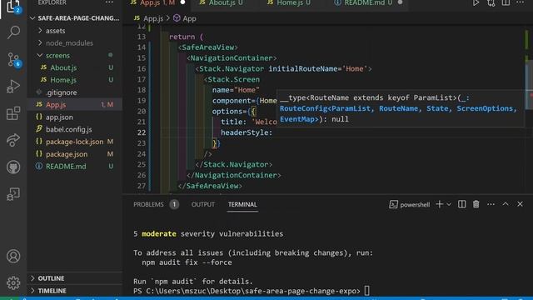Open the Explorer view in activity bar
Image resolution: width=533 pixels, height=300 pixels.
(x=13, y=6)
